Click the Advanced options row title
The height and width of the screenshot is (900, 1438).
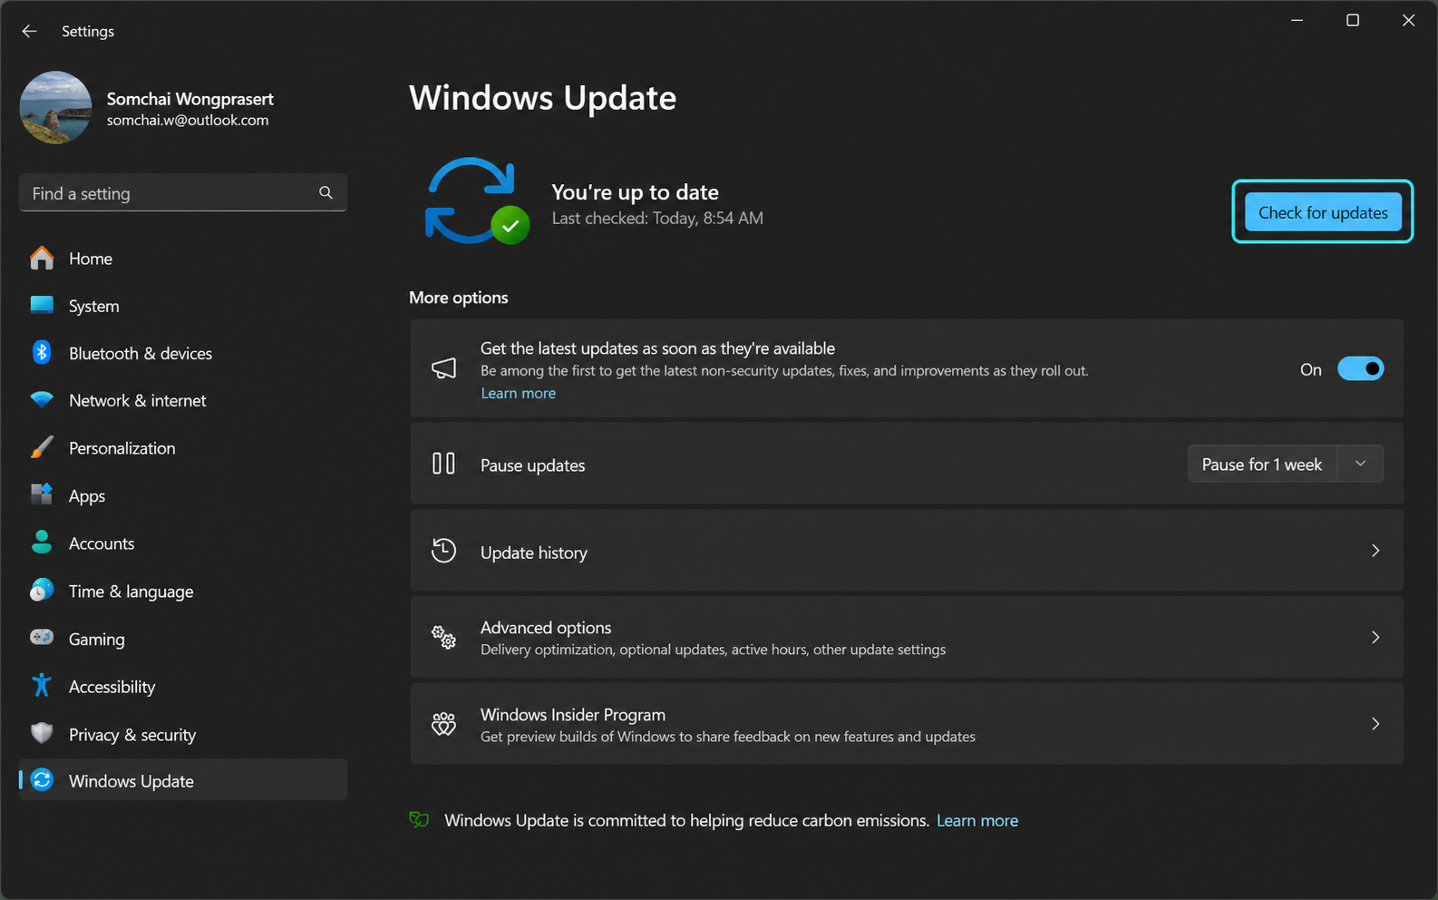point(546,627)
